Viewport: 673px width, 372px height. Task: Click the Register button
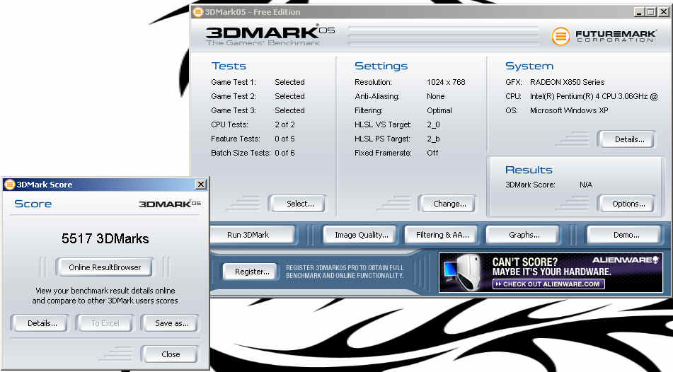pyautogui.click(x=250, y=272)
